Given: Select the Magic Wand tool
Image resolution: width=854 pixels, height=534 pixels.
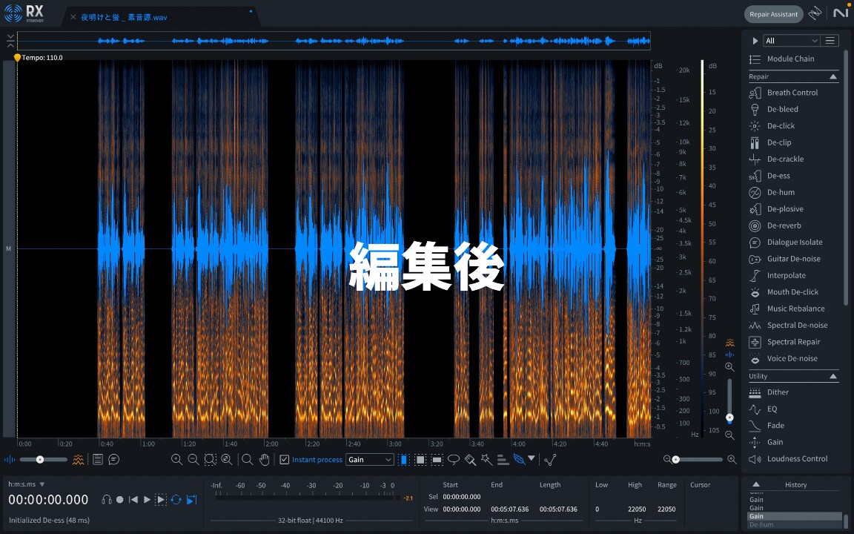Looking at the screenshot, I should tap(486, 460).
